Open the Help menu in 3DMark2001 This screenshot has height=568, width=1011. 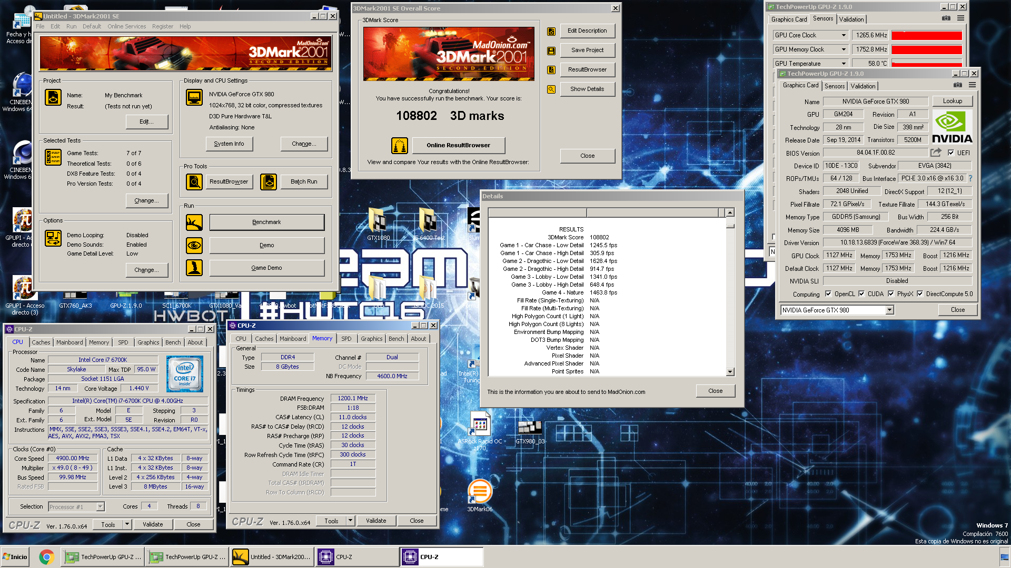click(185, 26)
